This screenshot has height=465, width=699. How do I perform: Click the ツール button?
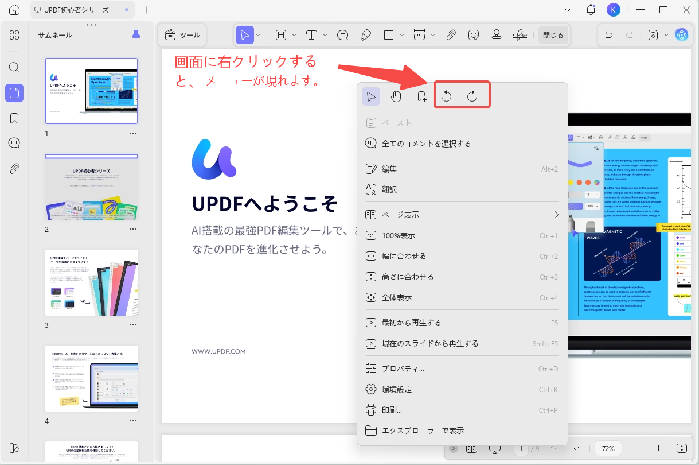point(182,35)
